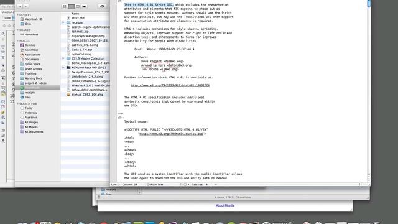The image size is (398, 224).
Task: Click the About Mozilla link
Action: [x=225, y=205]
